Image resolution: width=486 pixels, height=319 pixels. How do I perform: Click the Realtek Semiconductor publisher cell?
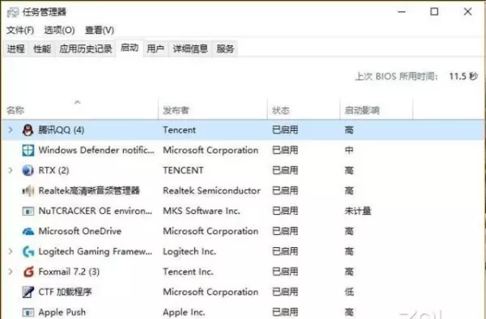pos(211,191)
